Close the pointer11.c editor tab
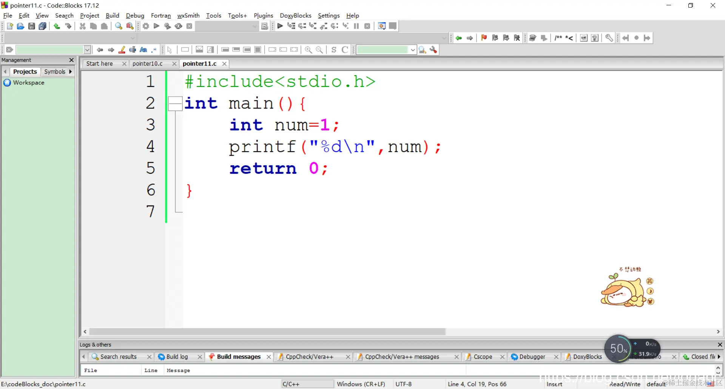This screenshot has height=389, width=725. tap(224, 64)
